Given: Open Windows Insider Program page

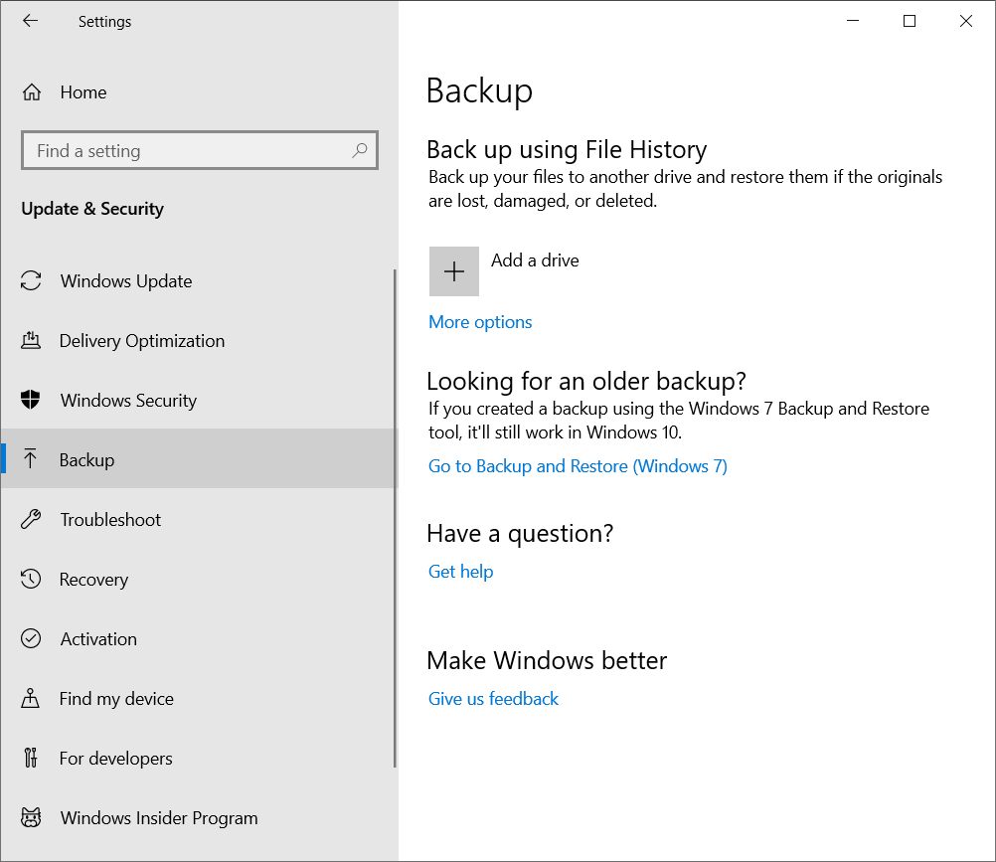Looking at the screenshot, I should [x=198, y=817].
